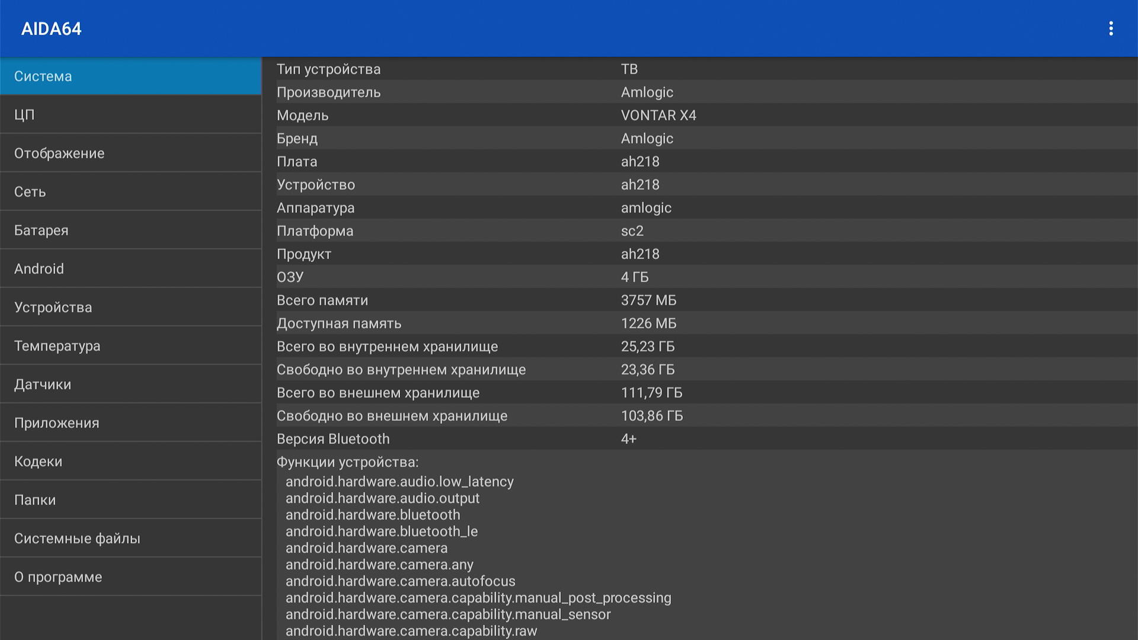
Task: Open the ЦП section
Action: [x=130, y=115]
